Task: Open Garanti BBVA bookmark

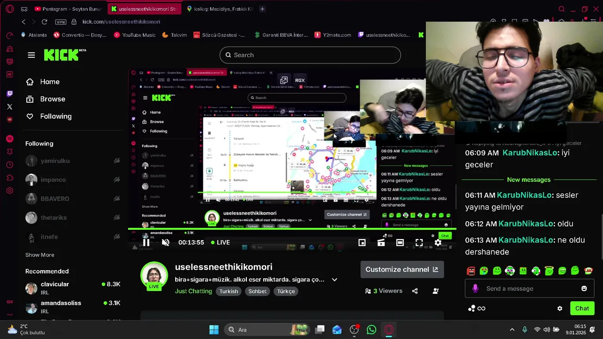Action: pyautogui.click(x=281, y=35)
